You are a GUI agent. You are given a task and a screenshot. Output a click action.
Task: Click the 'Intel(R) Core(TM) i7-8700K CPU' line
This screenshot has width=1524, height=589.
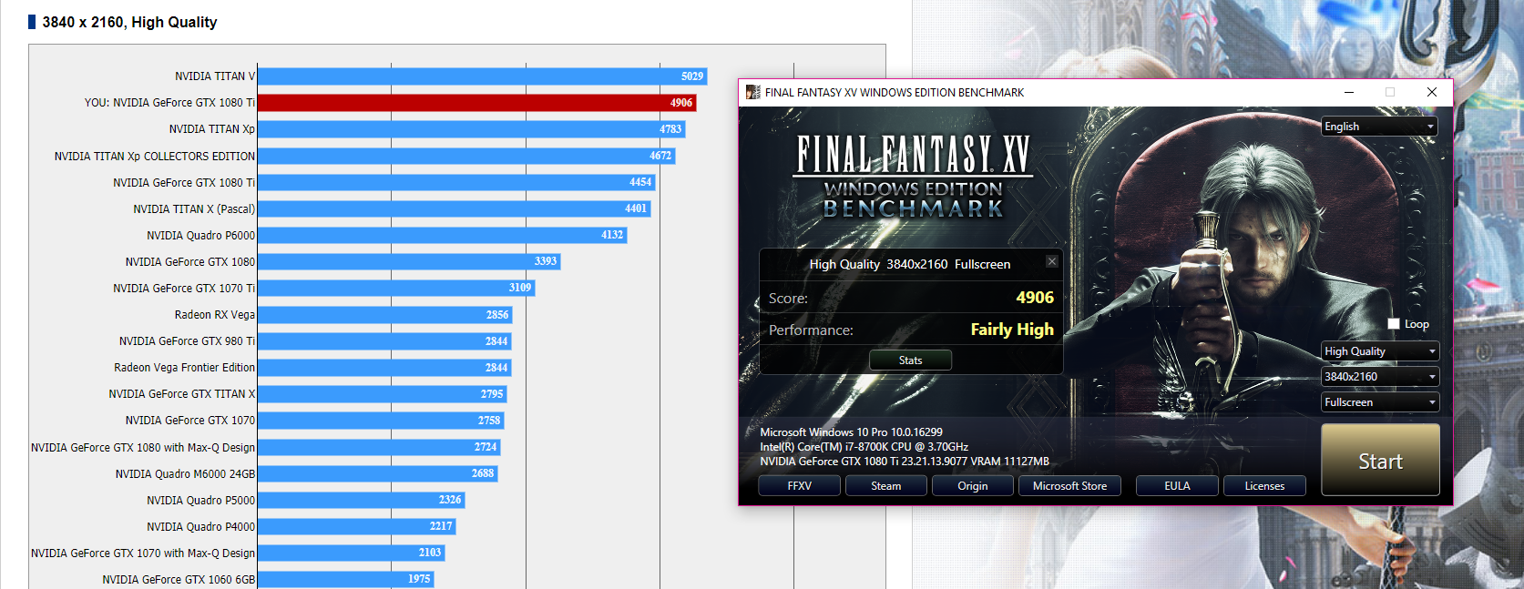(x=864, y=447)
